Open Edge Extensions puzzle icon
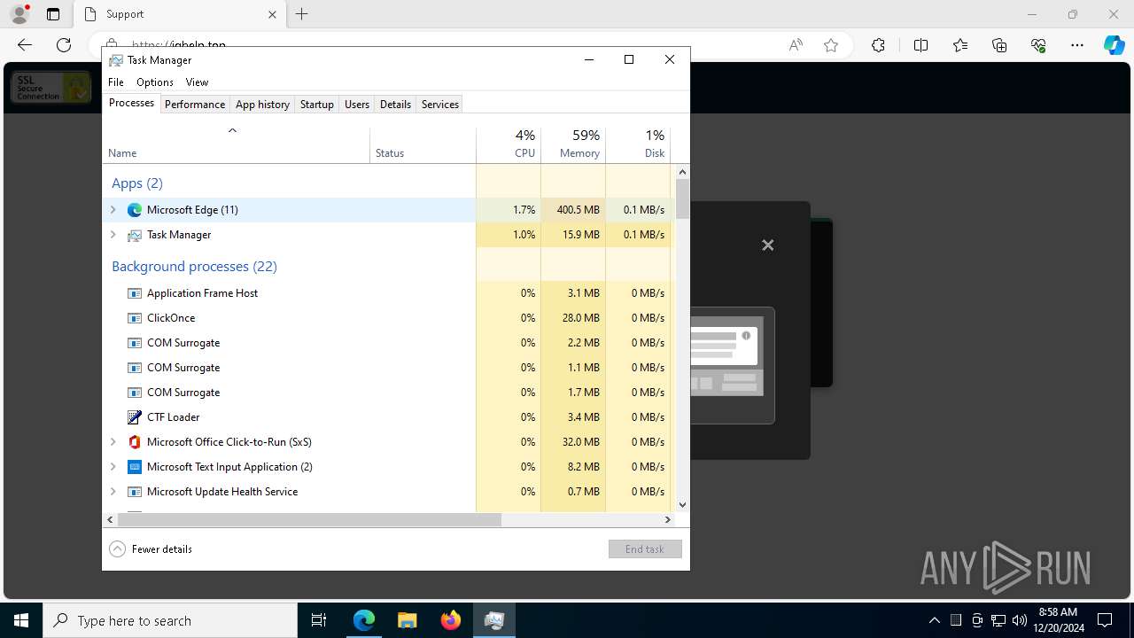 pyautogui.click(x=878, y=45)
